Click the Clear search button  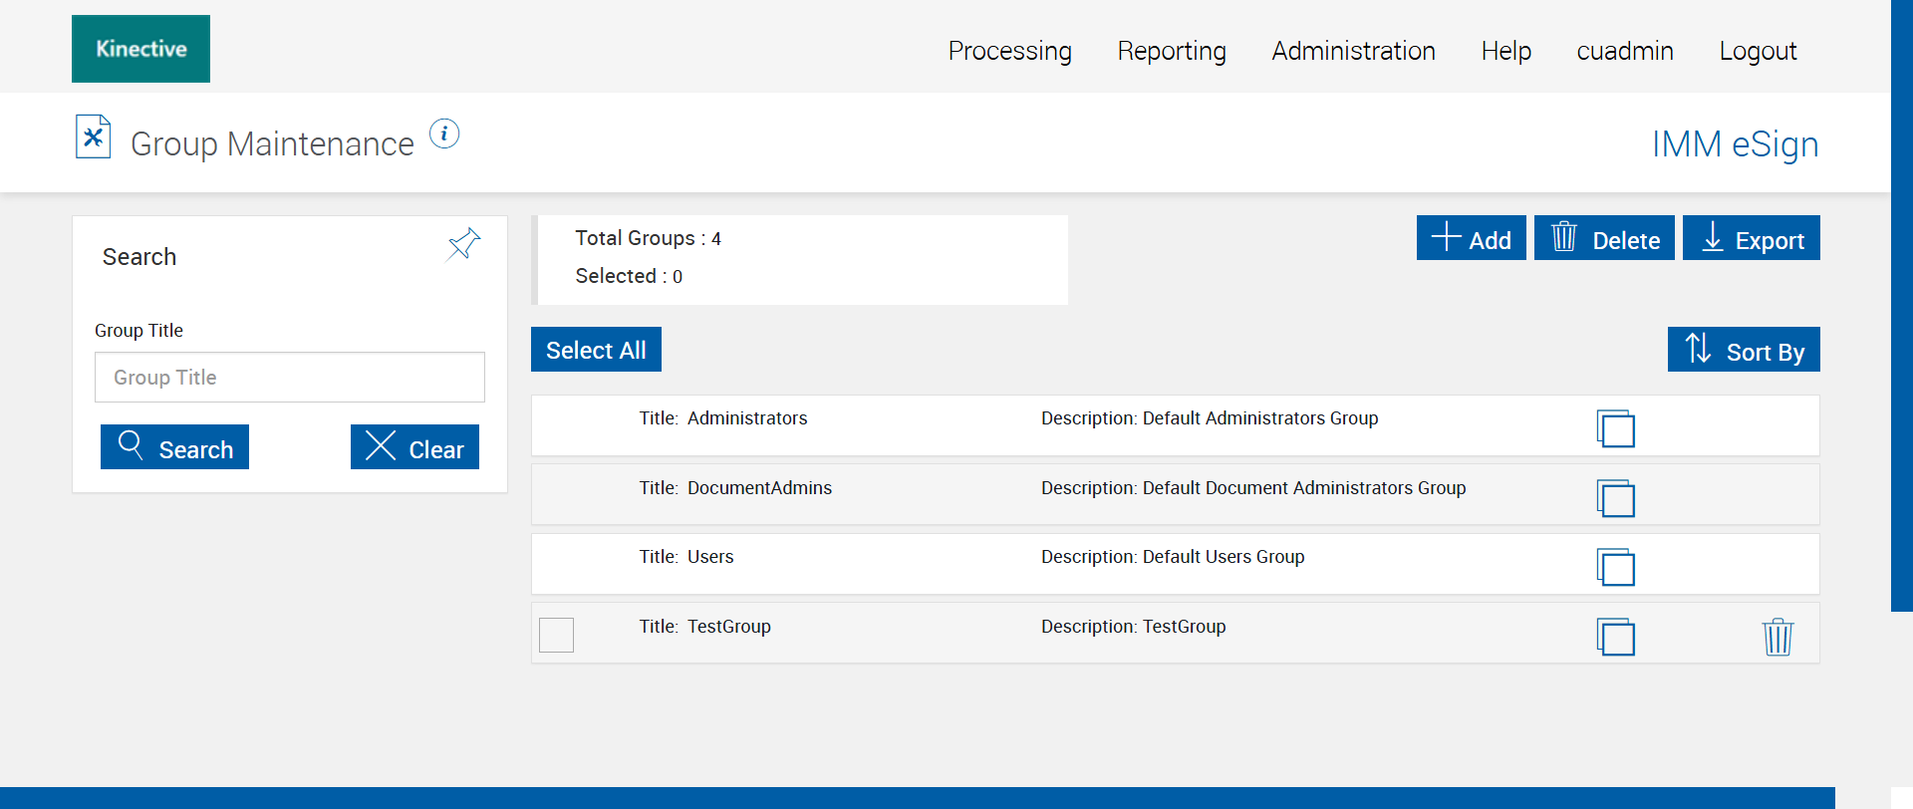coord(414,447)
